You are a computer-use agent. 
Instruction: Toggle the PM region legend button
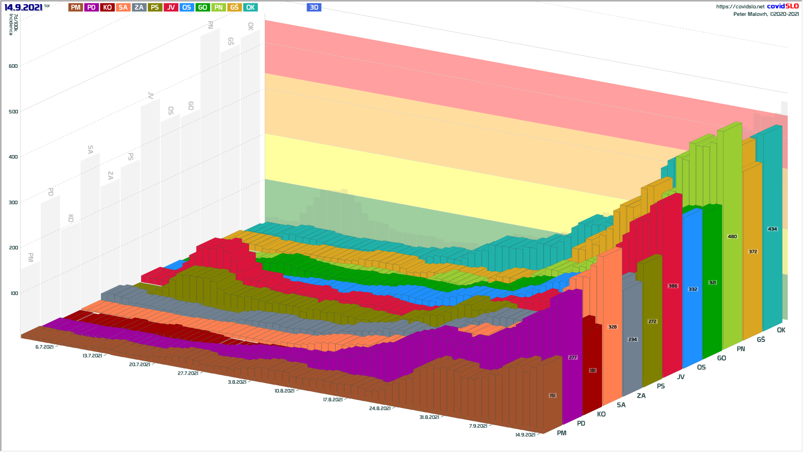(76, 8)
